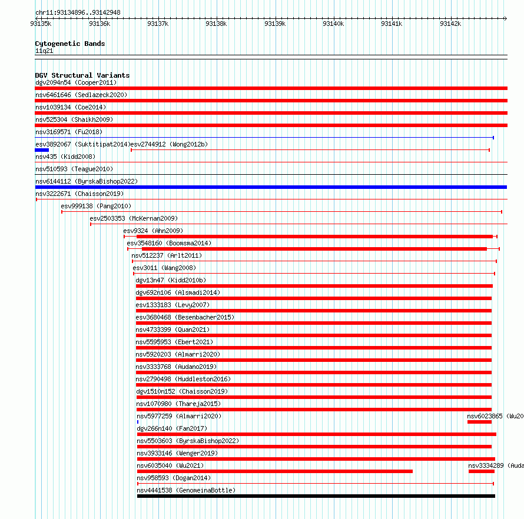Click the nsv958593 (Dogan2014) label
This screenshot has height=519, width=524.
pyautogui.click(x=174, y=478)
